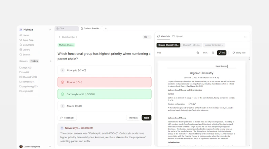This screenshot has height=149, width=269.
Task: Switch to the Recents list
Action: pyautogui.click(x=23, y=61)
